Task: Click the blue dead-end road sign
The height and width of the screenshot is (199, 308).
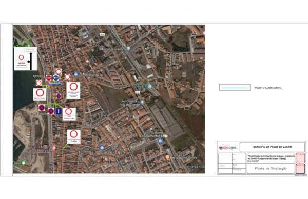Action: 59,111
